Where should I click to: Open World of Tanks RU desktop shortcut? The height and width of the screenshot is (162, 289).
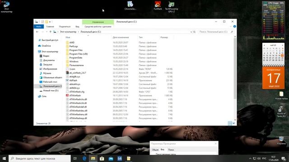click(281, 112)
